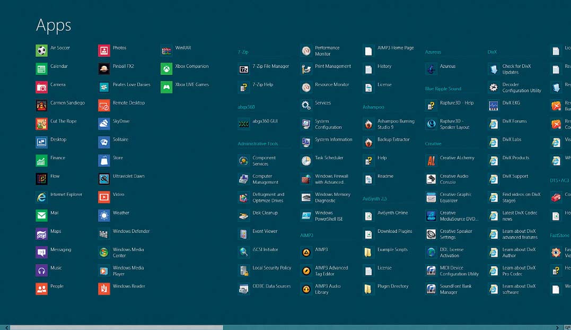Image resolution: width=571 pixels, height=330 pixels.
Task: Open the Store shopping bag icon
Action: [104, 160]
